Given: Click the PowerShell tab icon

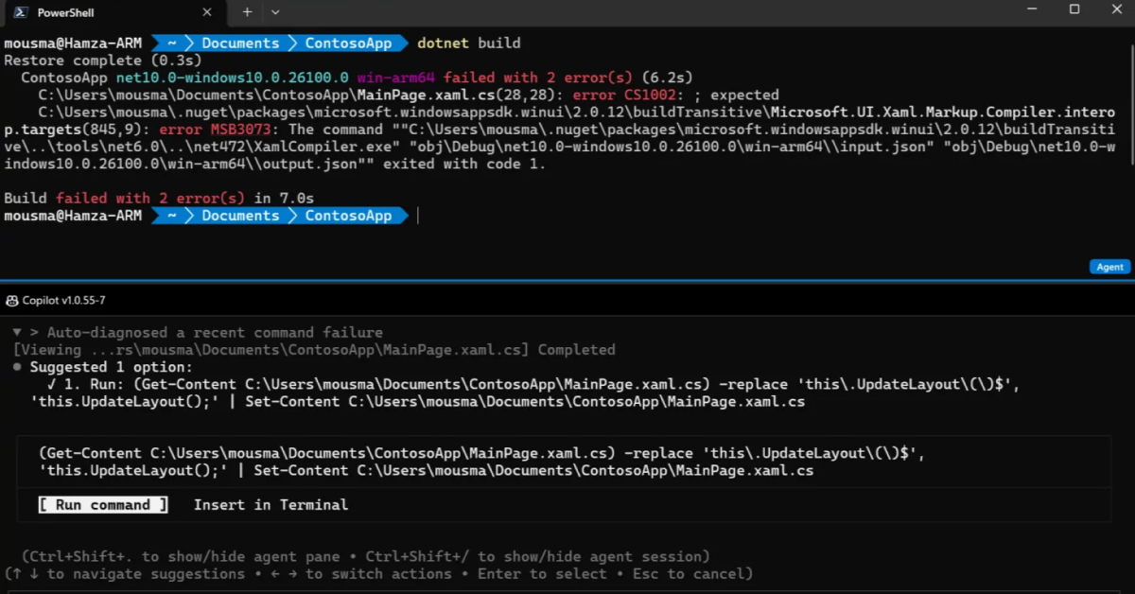Looking at the screenshot, I should pyautogui.click(x=20, y=12).
